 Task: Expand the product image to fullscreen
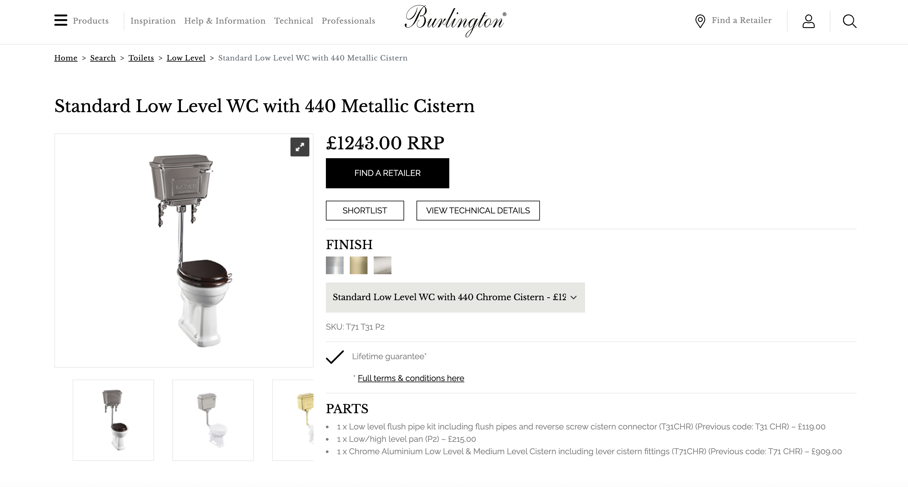pos(300,147)
